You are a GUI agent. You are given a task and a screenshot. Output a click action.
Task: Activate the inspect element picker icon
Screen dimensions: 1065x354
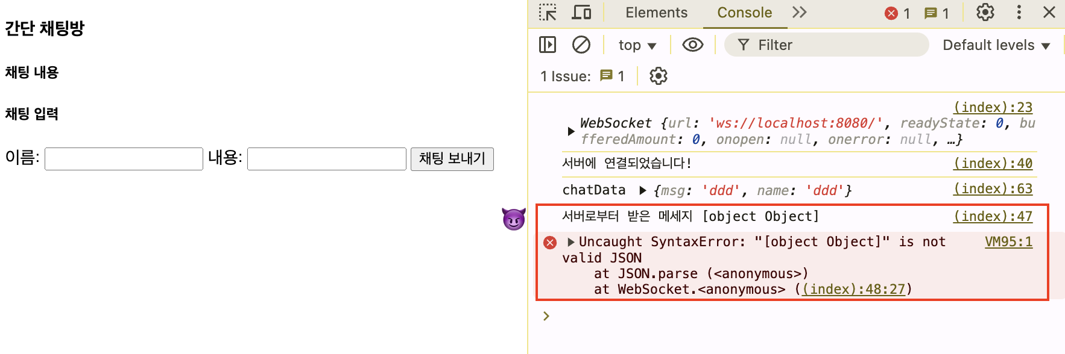tap(548, 13)
